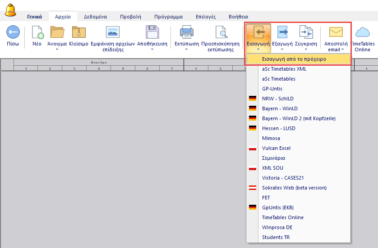
Task: Switch to the Δεδομένα tab
Action: coord(95,17)
